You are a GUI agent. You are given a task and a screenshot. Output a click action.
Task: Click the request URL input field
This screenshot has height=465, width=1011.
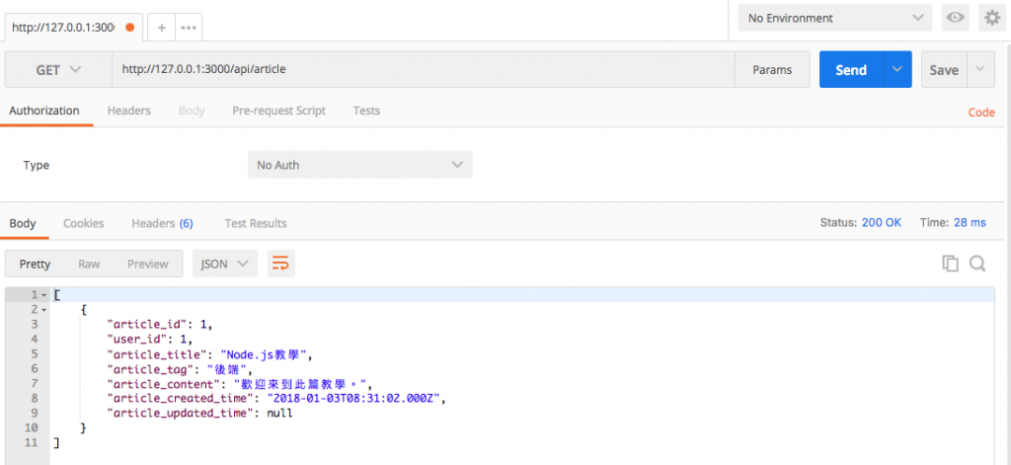[424, 70]
